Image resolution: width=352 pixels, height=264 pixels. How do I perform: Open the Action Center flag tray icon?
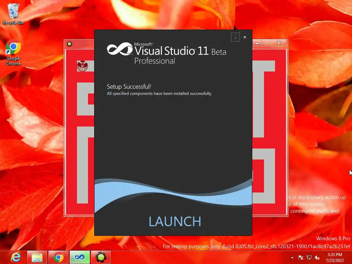300,257
